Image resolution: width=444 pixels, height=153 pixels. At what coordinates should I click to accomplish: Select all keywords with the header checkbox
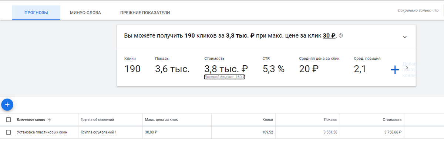(x=9, y=119)
